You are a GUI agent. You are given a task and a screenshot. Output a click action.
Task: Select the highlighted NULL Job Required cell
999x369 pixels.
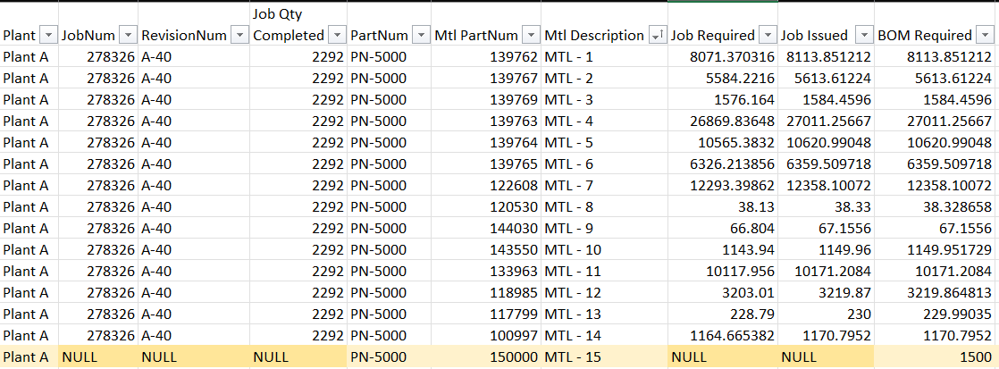point(723,357)
